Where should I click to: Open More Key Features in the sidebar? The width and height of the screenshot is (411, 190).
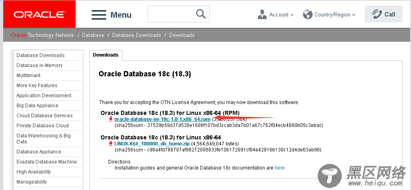click(48, 85)
